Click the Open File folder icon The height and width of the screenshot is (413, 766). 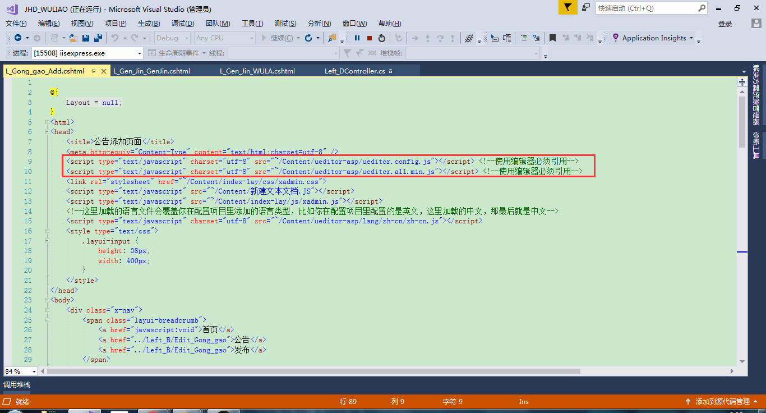pos(73,38)
